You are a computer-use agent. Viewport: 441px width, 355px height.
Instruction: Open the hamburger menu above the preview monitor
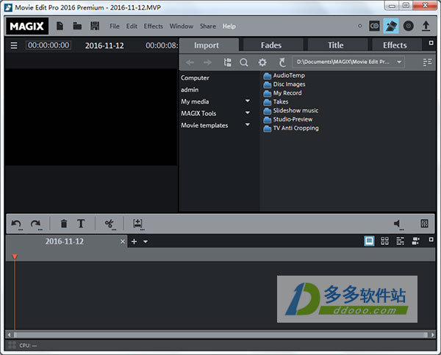click(x=14, y=46)
